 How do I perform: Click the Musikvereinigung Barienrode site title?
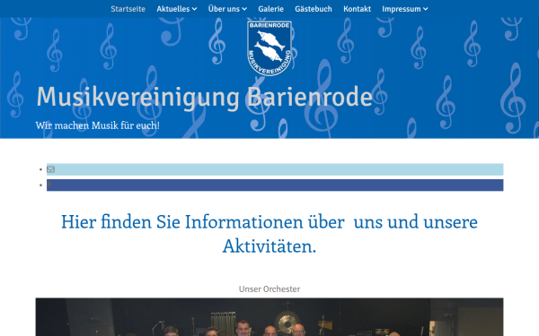coord(205,98)
